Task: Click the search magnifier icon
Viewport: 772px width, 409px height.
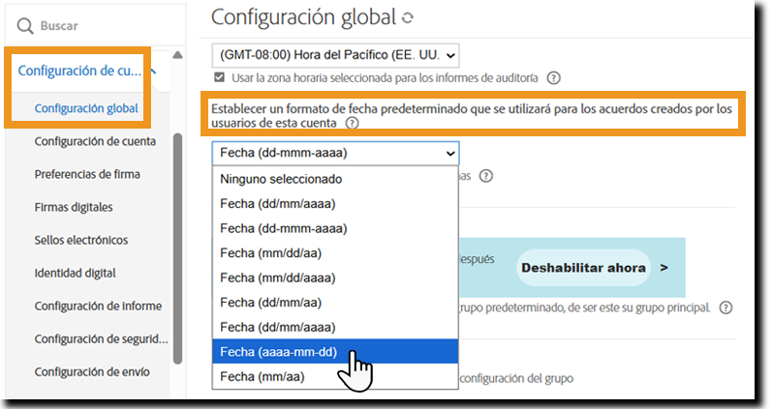Action: (26, 26)
